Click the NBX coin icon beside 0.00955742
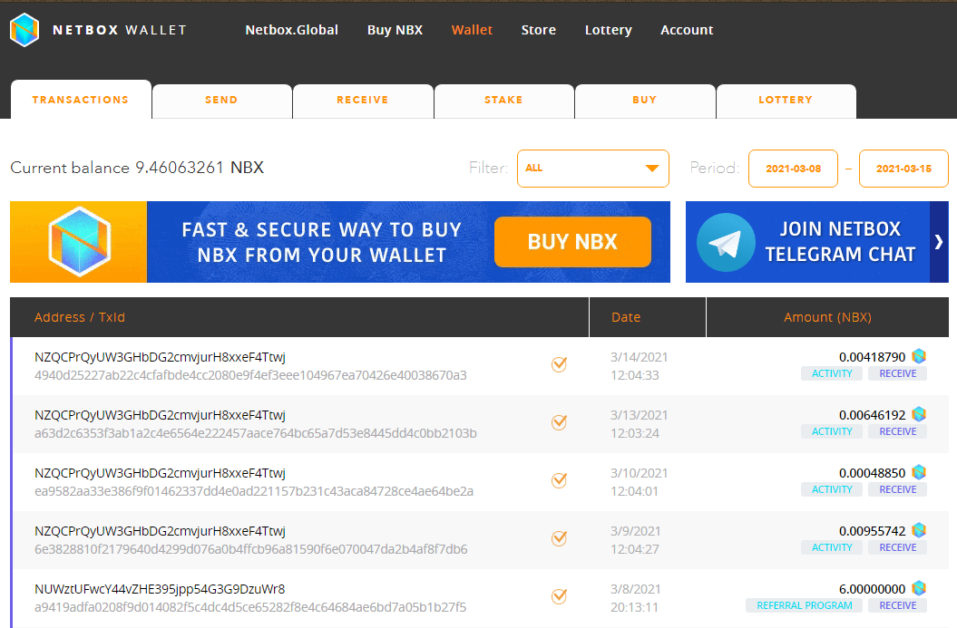The height and width of the screenshot is (628, 957). (x=919, y=530)
